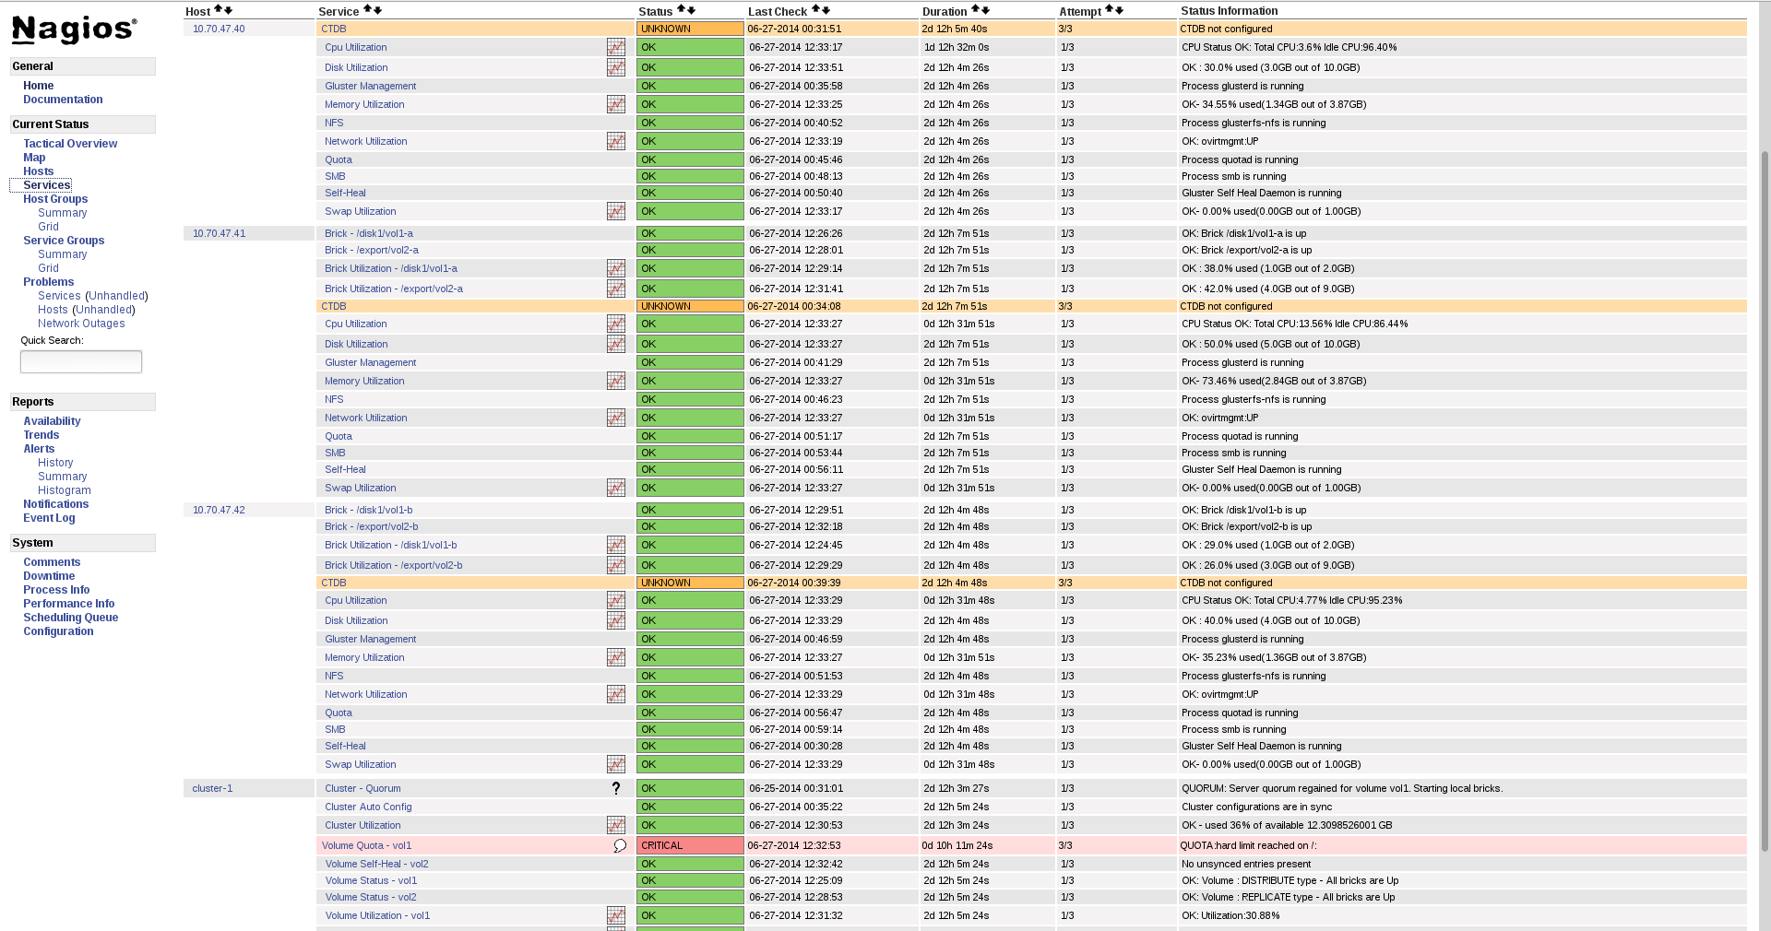Click inside the Quick Search field
The height and width of the screenshot is (931, 1771).
[80, 361]
